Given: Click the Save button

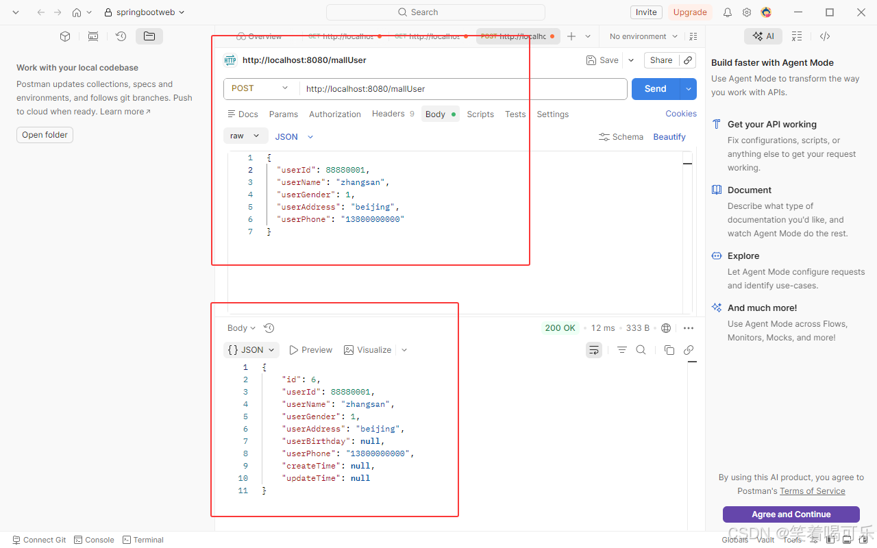Looking at the screenshot, I should [603, 60].
